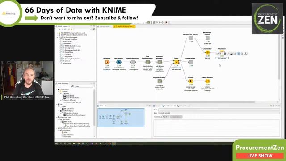This screenshot has width=286, height=161.
Task: Collapse the Binning folder
Action: [x=61, y=93]
